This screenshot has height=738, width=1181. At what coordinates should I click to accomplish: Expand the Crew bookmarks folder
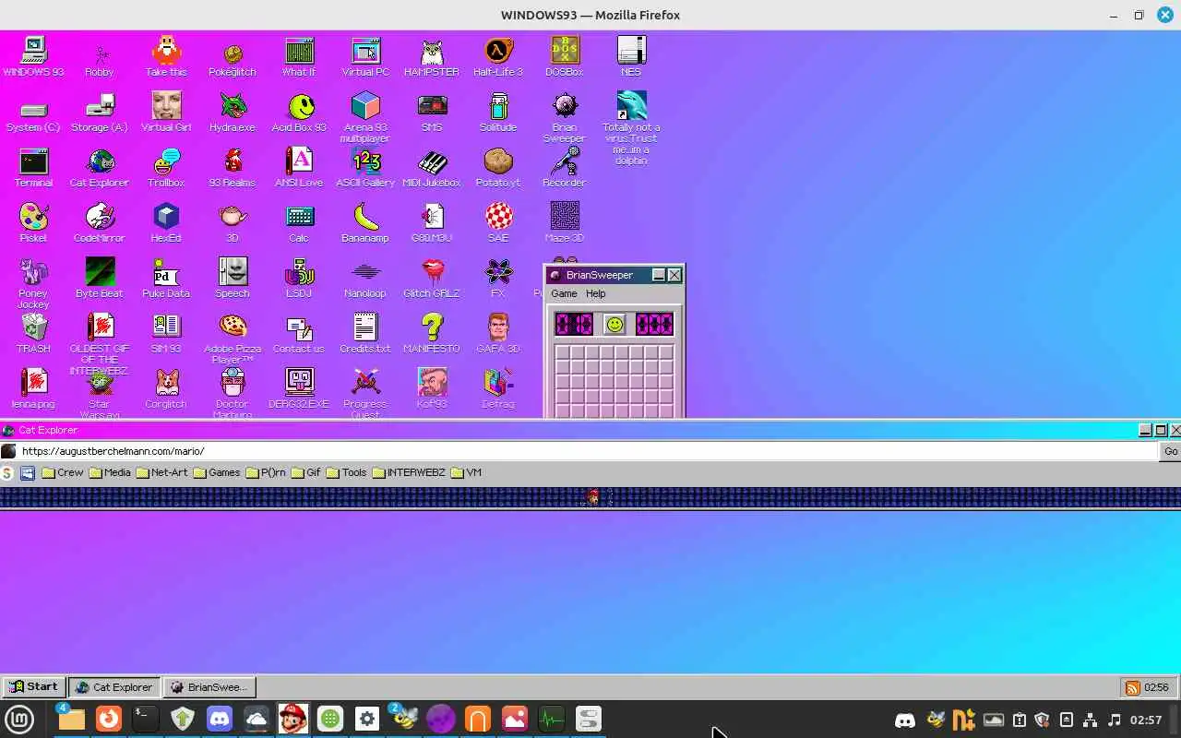[62, 472]
